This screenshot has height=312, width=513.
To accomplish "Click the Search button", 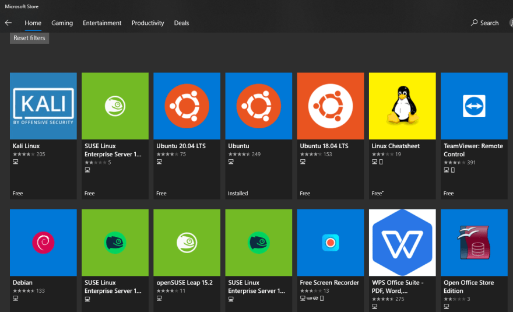I will [x=485, y=23].
